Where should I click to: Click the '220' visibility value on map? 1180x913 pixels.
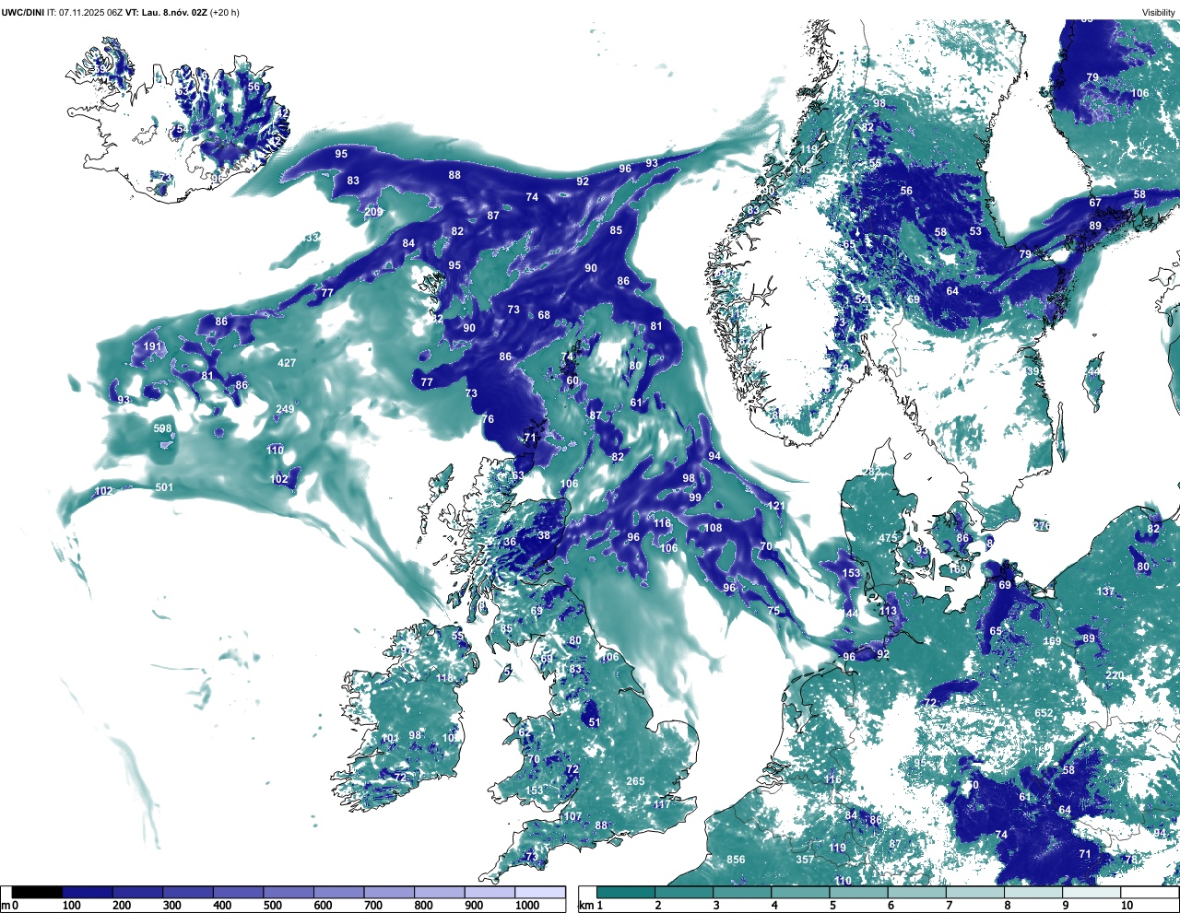click(x=1115, y=675)
